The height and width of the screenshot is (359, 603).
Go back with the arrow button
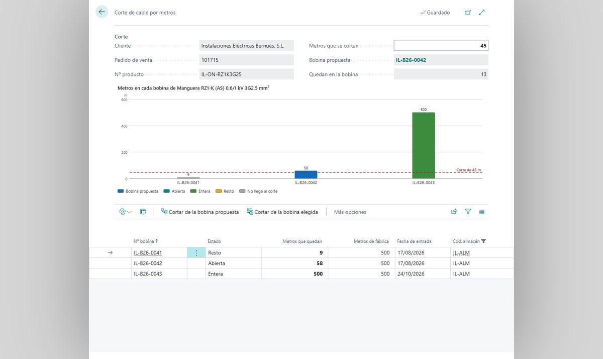tap(102, 12)
